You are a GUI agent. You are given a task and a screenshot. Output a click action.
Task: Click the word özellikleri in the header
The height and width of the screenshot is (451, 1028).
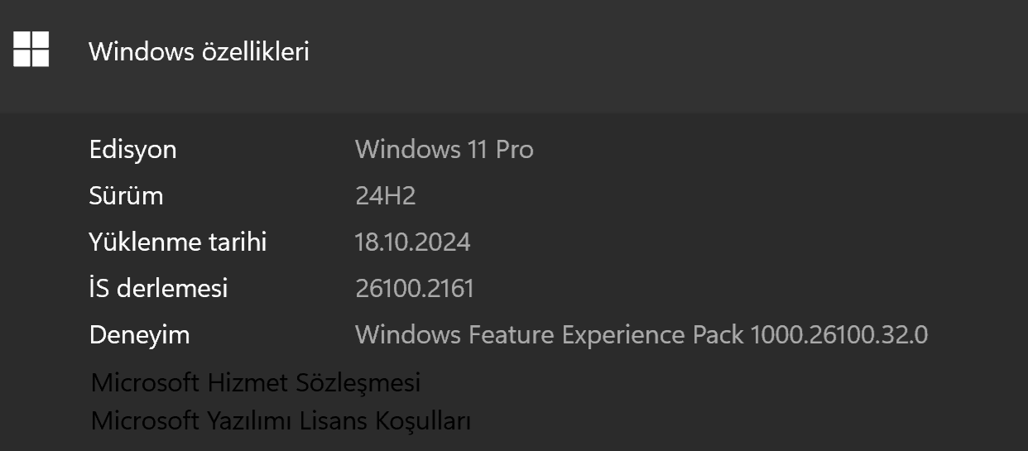[x=256, y=51]
